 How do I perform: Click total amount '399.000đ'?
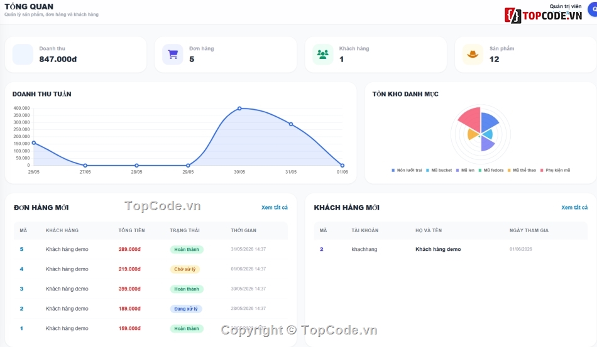(129, 289)
